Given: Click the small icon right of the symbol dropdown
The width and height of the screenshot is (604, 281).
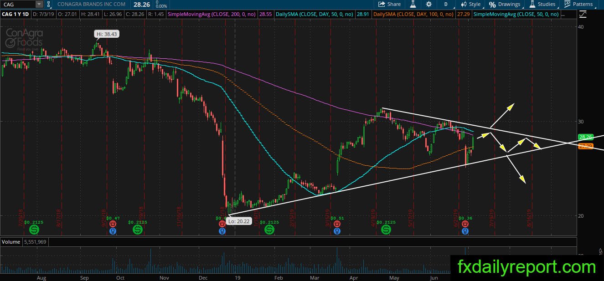Looking at the screenshot, I should pos(48,4).
